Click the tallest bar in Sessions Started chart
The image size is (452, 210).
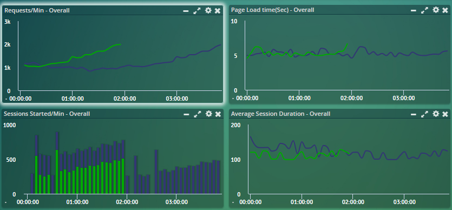(x=57, y=163)
